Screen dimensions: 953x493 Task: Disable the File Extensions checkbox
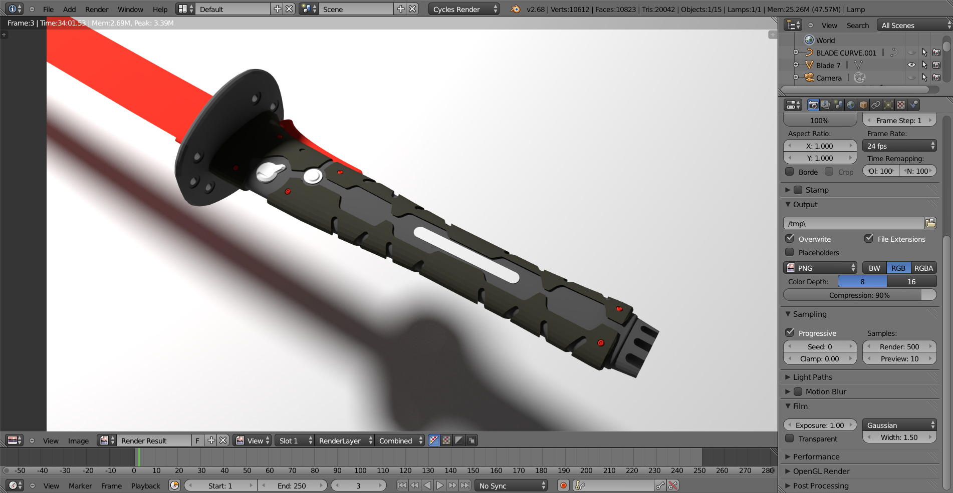[869, 239]
